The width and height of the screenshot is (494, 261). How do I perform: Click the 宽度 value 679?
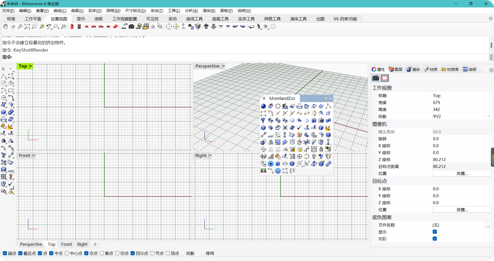(x=462, y=103)
